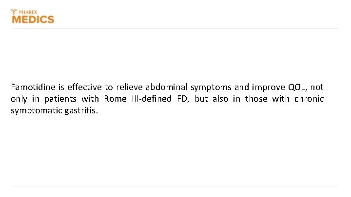This screenshot has height=197, width=351.
Task: Click the word abdominal
Action: pyautogui.click(x=166, y=87)
